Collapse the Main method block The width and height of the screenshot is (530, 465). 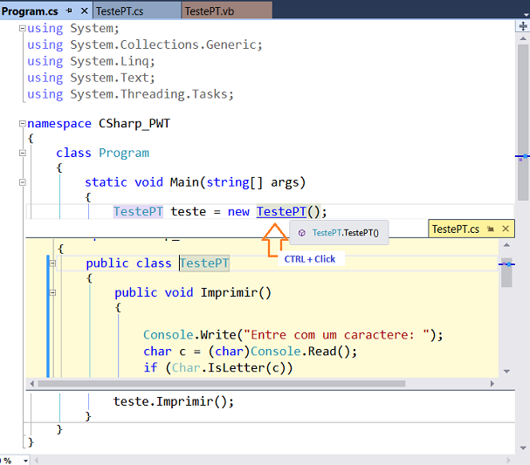[x=23, y=182]
